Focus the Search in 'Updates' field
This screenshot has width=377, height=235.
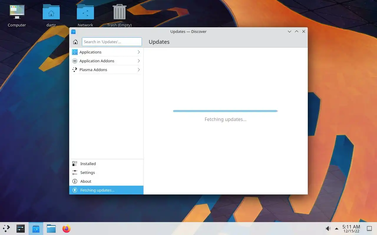tap(112, 42)
